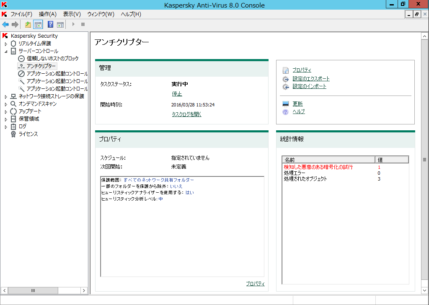Click the magnifier icon for オンデマンドスキャン

point(13,104)
